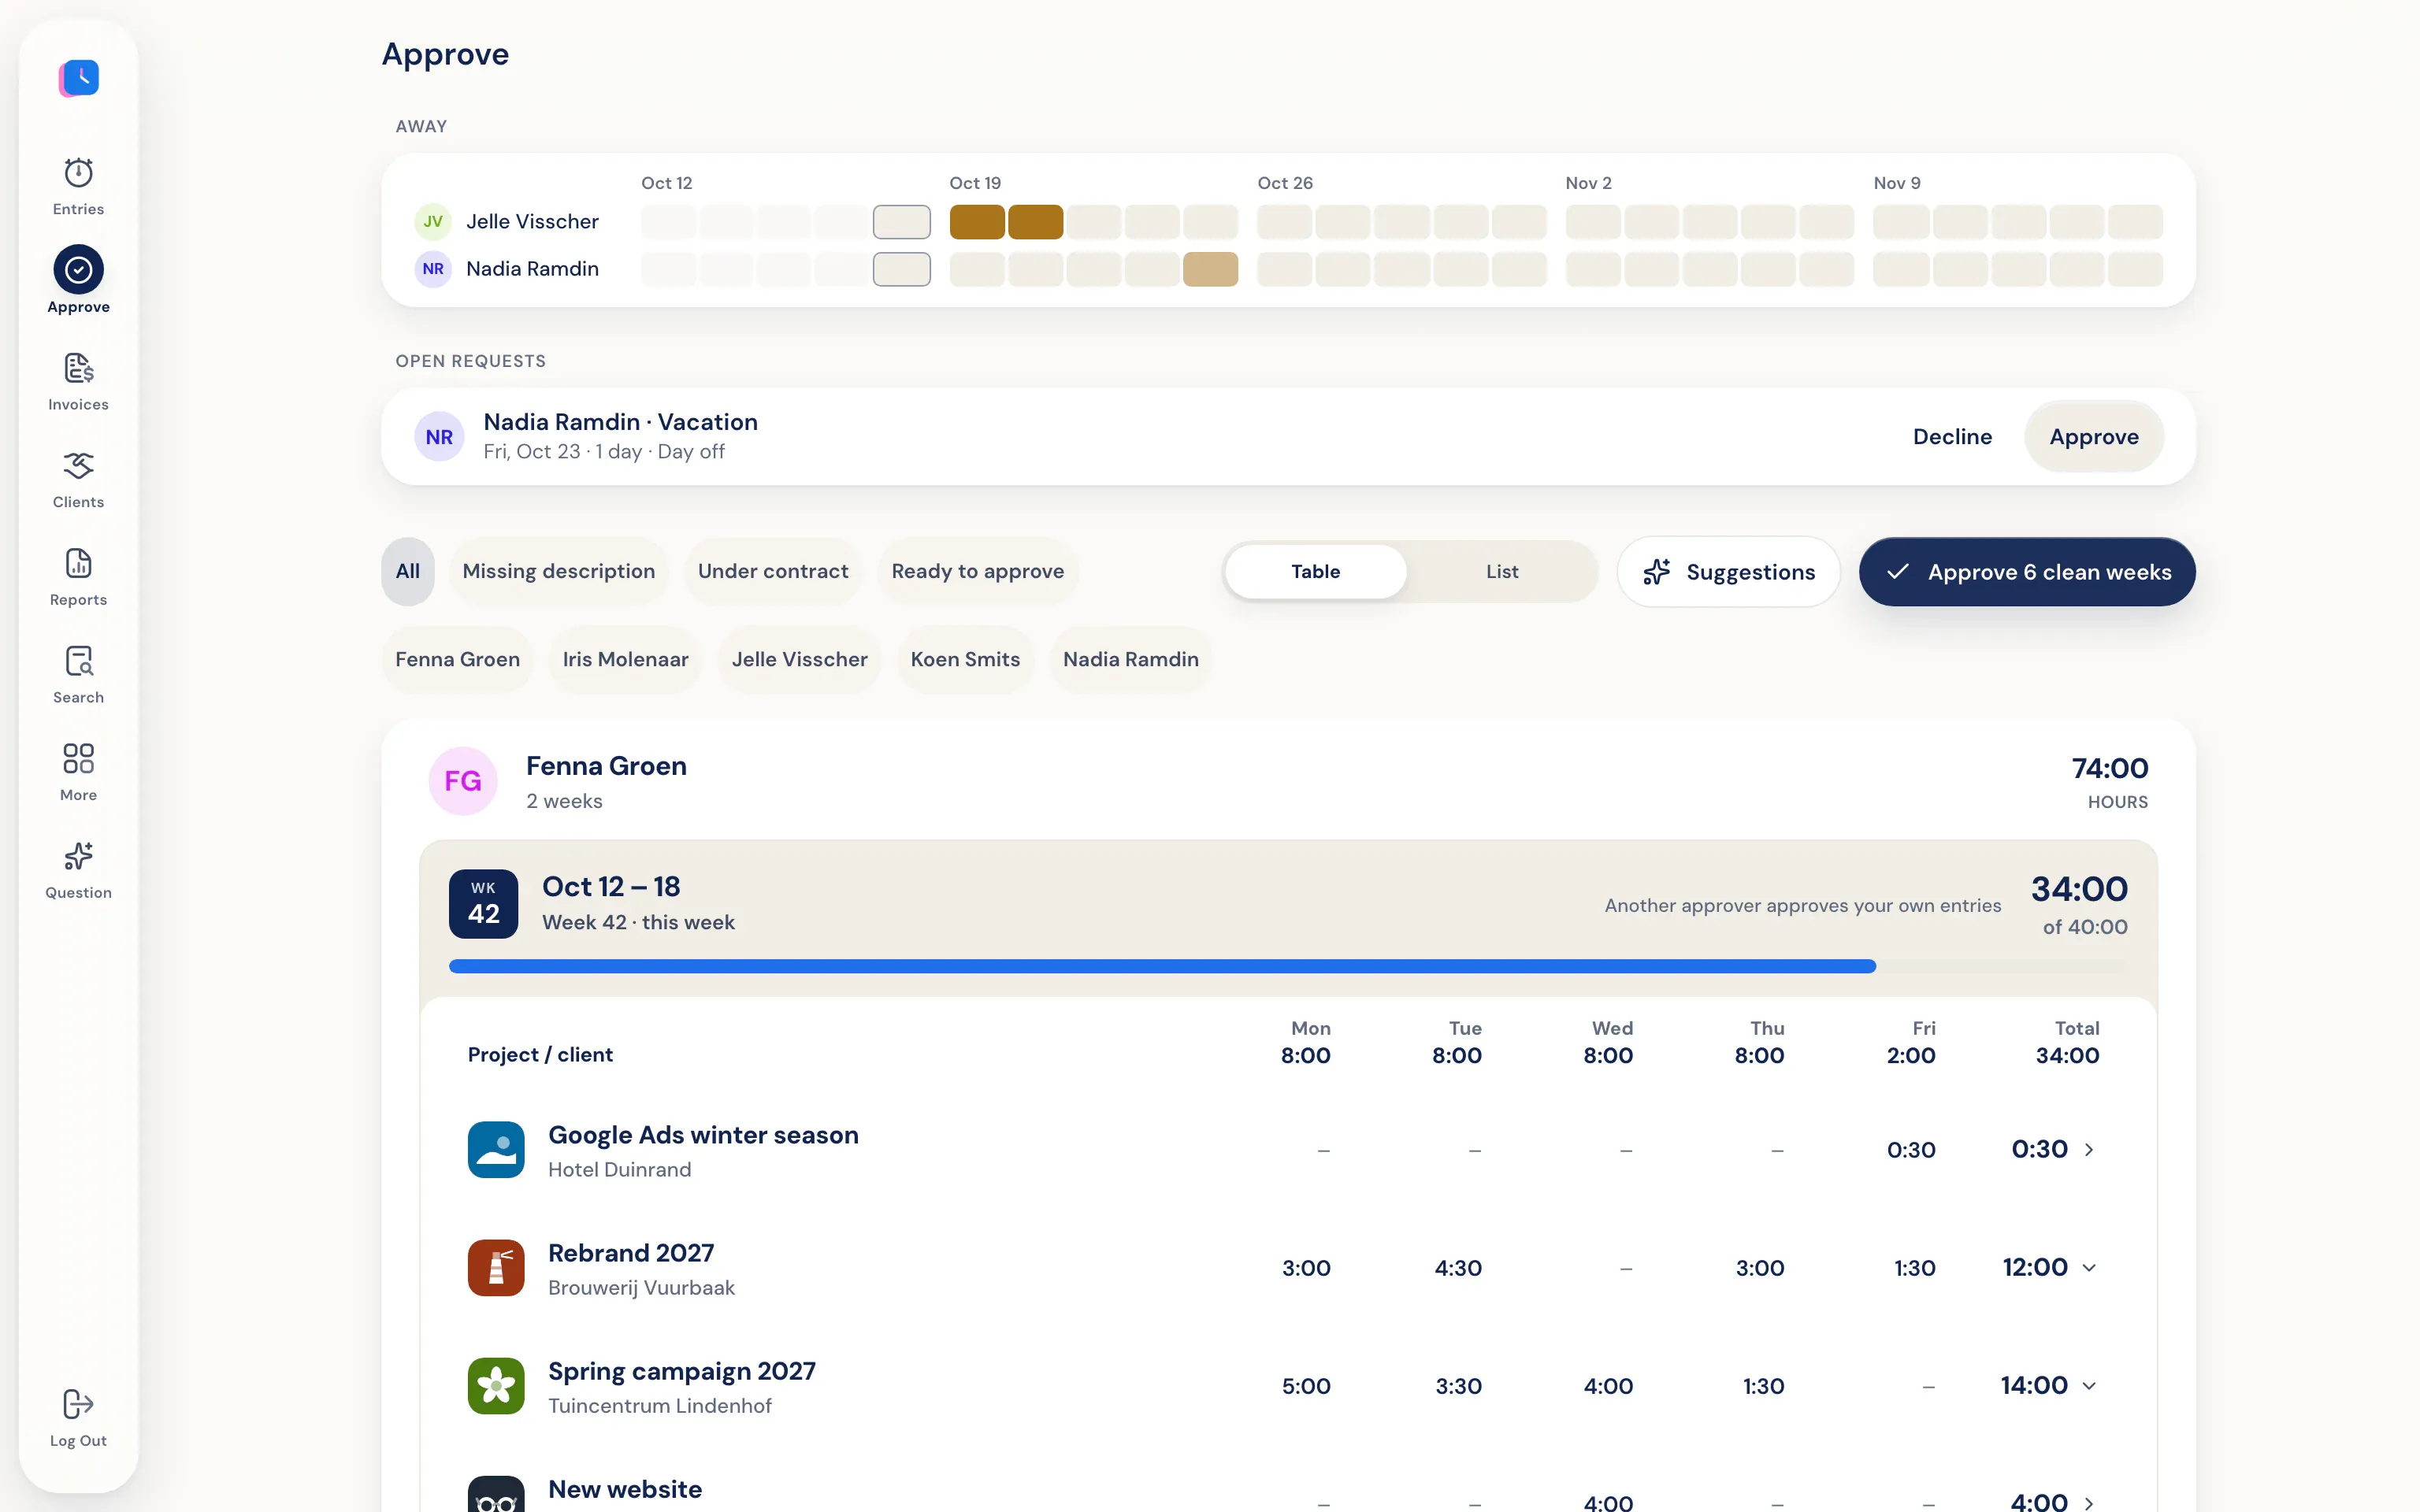The width and height of the screenshot is (2420, 1512).
Task: Click Jelle Visscher's first dark Oct 19 away cell
Action: tap(977, 222)
